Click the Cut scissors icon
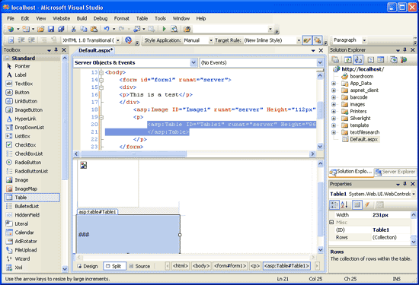 73,29
